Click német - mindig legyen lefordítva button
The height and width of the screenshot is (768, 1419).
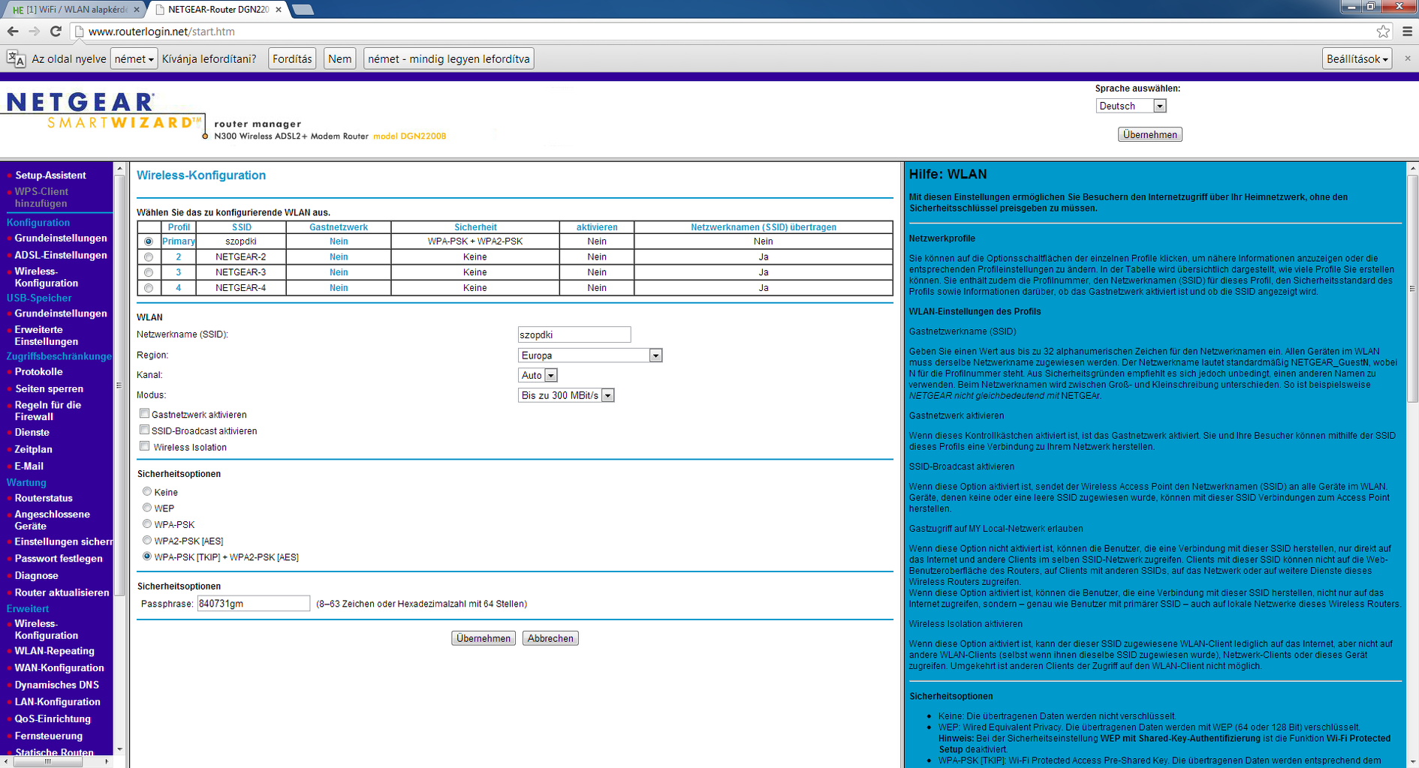point(449,58)
